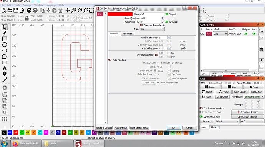Select the Polygon hexagon tool
Viewport: 265px width, 147px height.
click(5, 51)
